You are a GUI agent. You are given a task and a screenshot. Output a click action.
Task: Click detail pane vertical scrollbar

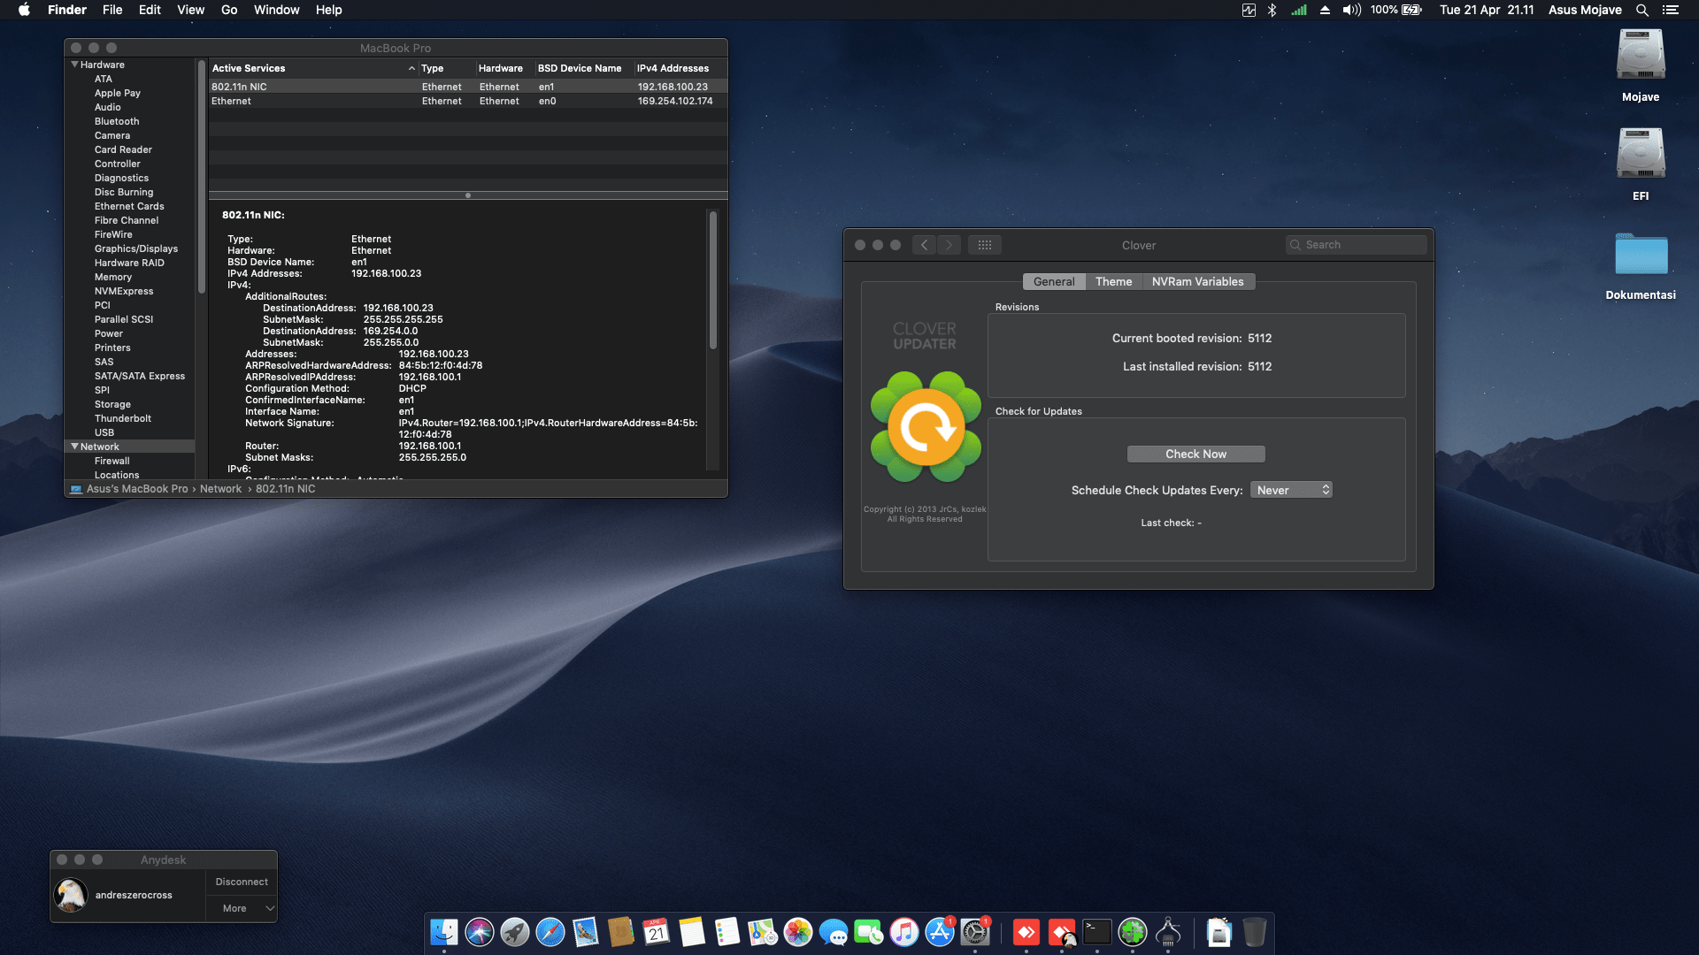tap(712, 279)
